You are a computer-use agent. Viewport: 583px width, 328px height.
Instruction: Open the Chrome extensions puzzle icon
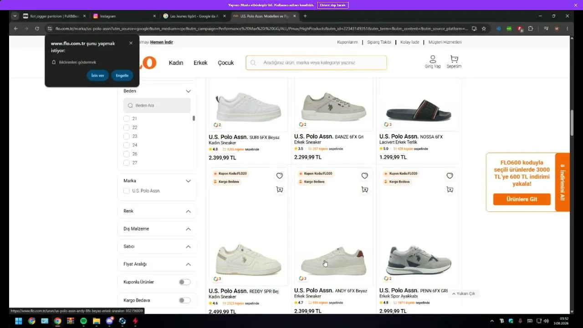coord(531,29)
